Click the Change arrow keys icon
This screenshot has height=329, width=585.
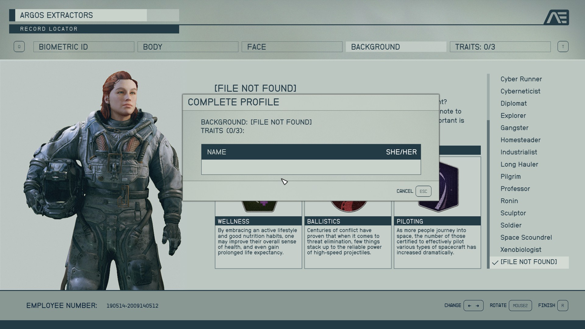(x=473, y=306)
